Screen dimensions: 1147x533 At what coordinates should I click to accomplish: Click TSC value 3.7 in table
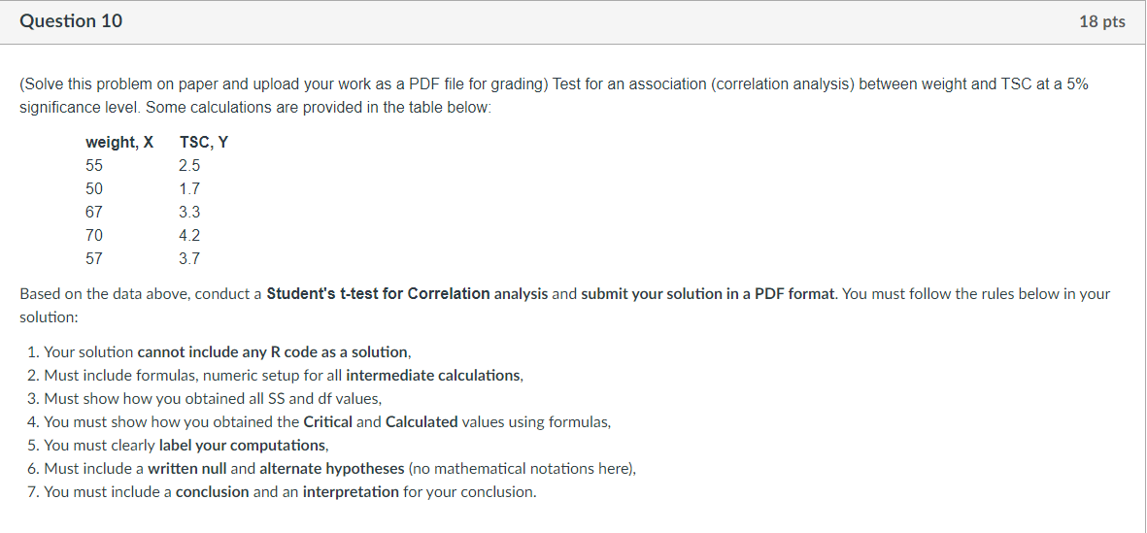[189, 259]
